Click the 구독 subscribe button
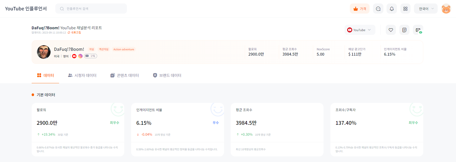Image resolution: width=456 pixels, height=162 pixels. point(91,56)
